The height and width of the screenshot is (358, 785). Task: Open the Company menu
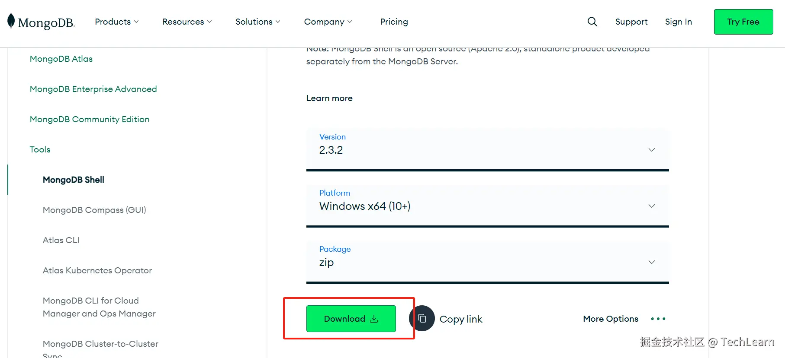pos(328,22)
